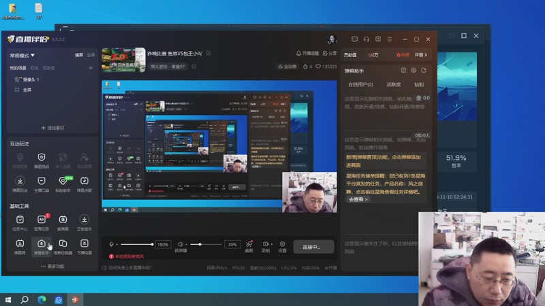This screenshot has height=306, width=545.
Task: Click the 连接中... button
Action: 313,247
